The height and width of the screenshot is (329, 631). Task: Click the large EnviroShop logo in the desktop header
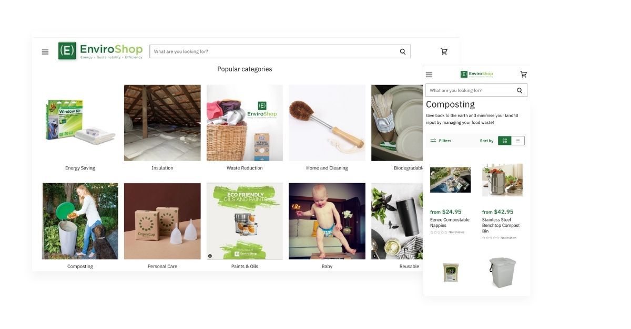(100, 51)
